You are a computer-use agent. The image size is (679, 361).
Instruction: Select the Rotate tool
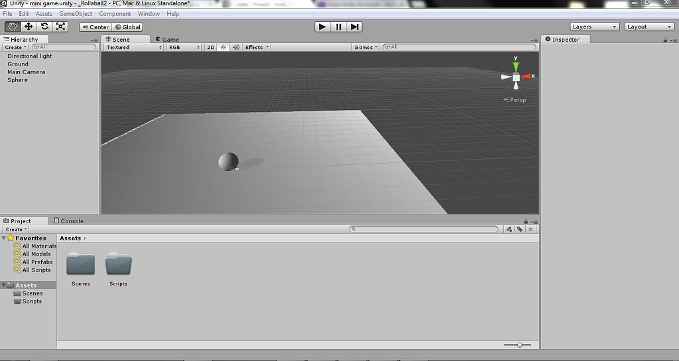[44, 26]
